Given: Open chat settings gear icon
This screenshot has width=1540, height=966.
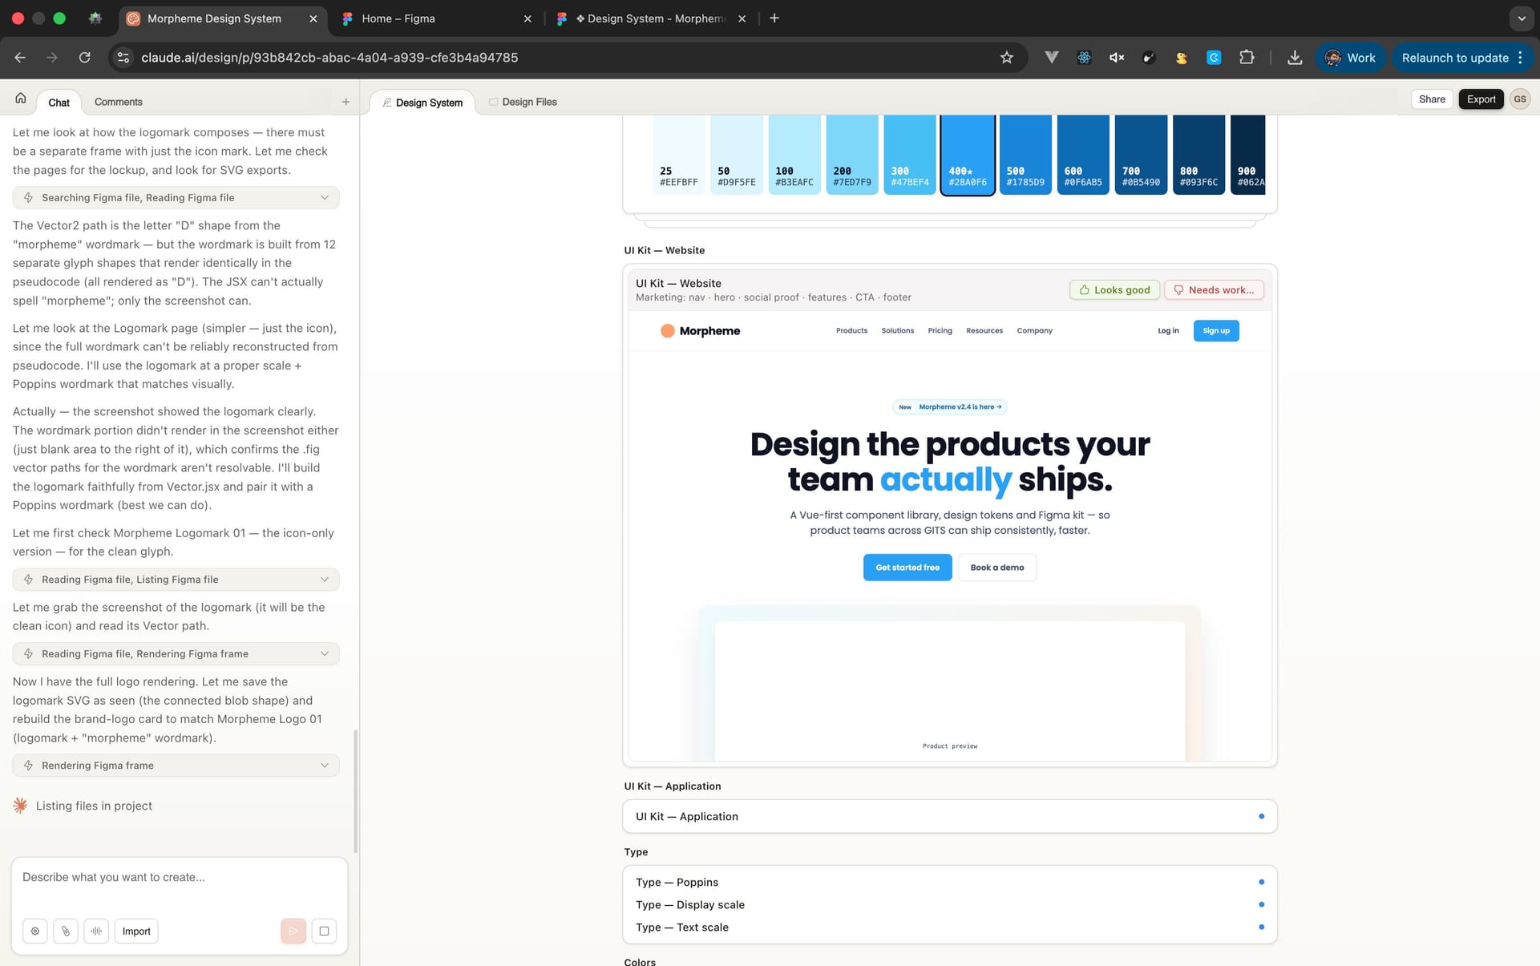Looking at the screenshot, I should point(35,931).
